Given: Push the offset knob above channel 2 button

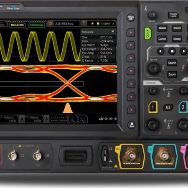Looking at the screenshot, I should [183, 91].
